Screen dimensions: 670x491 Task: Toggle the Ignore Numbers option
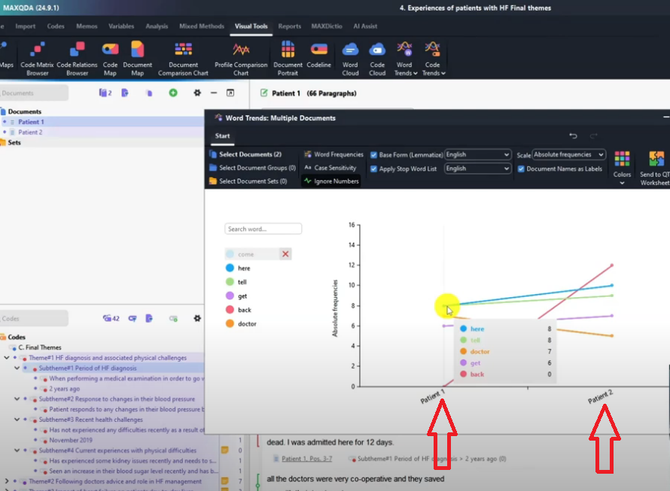pyautogui.click(x=331, y=181)
